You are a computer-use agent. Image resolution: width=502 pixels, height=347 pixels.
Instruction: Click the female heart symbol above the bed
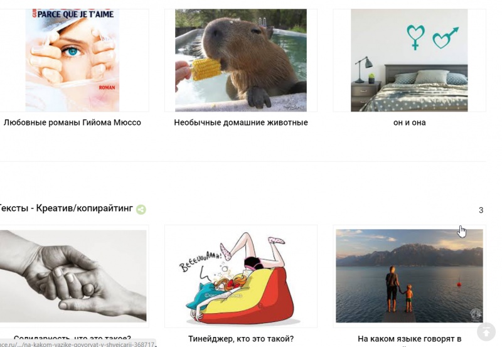[x=415, y=37]
